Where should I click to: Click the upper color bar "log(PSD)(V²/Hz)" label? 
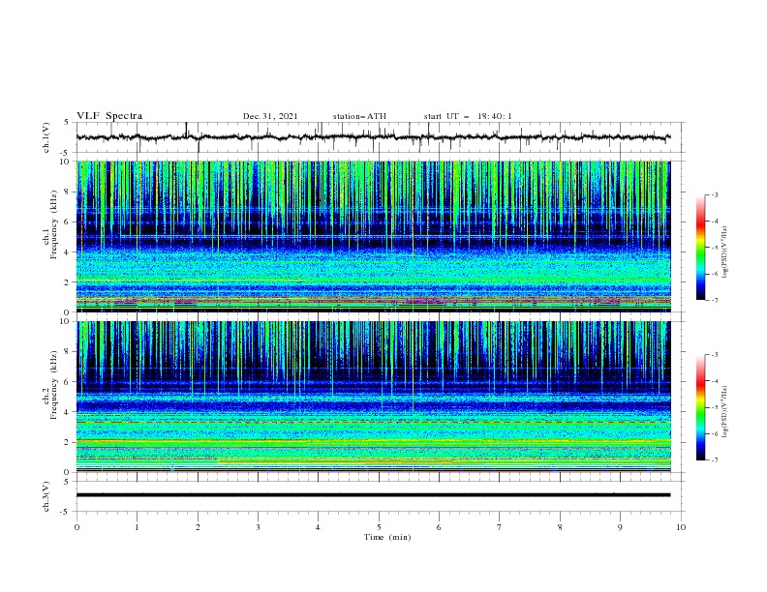click(x=725, y=252)
